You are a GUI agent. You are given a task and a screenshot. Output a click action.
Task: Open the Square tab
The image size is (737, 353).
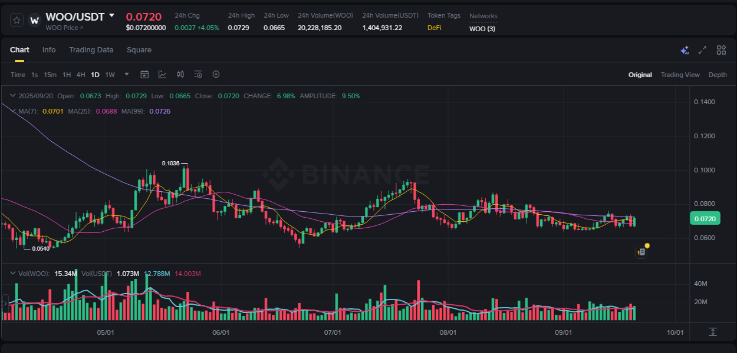(x=139, y=50)
